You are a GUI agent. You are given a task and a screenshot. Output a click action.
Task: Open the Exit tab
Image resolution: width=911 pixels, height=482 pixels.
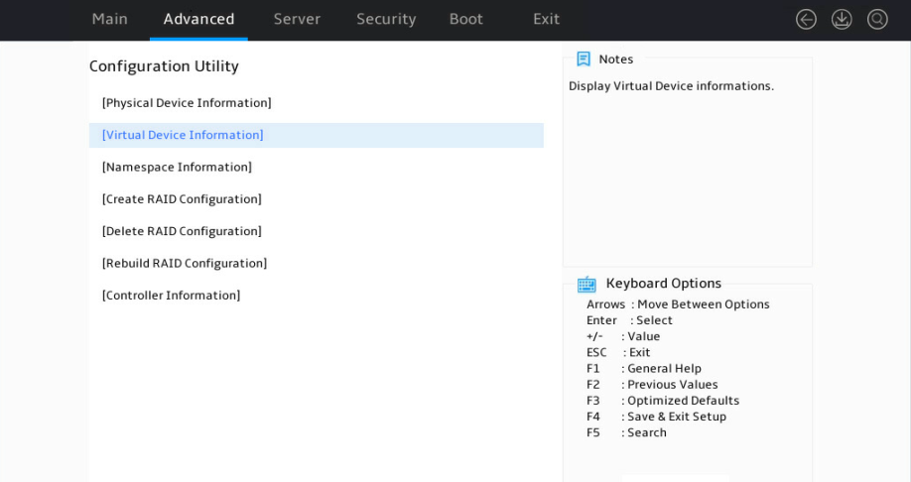546,19
